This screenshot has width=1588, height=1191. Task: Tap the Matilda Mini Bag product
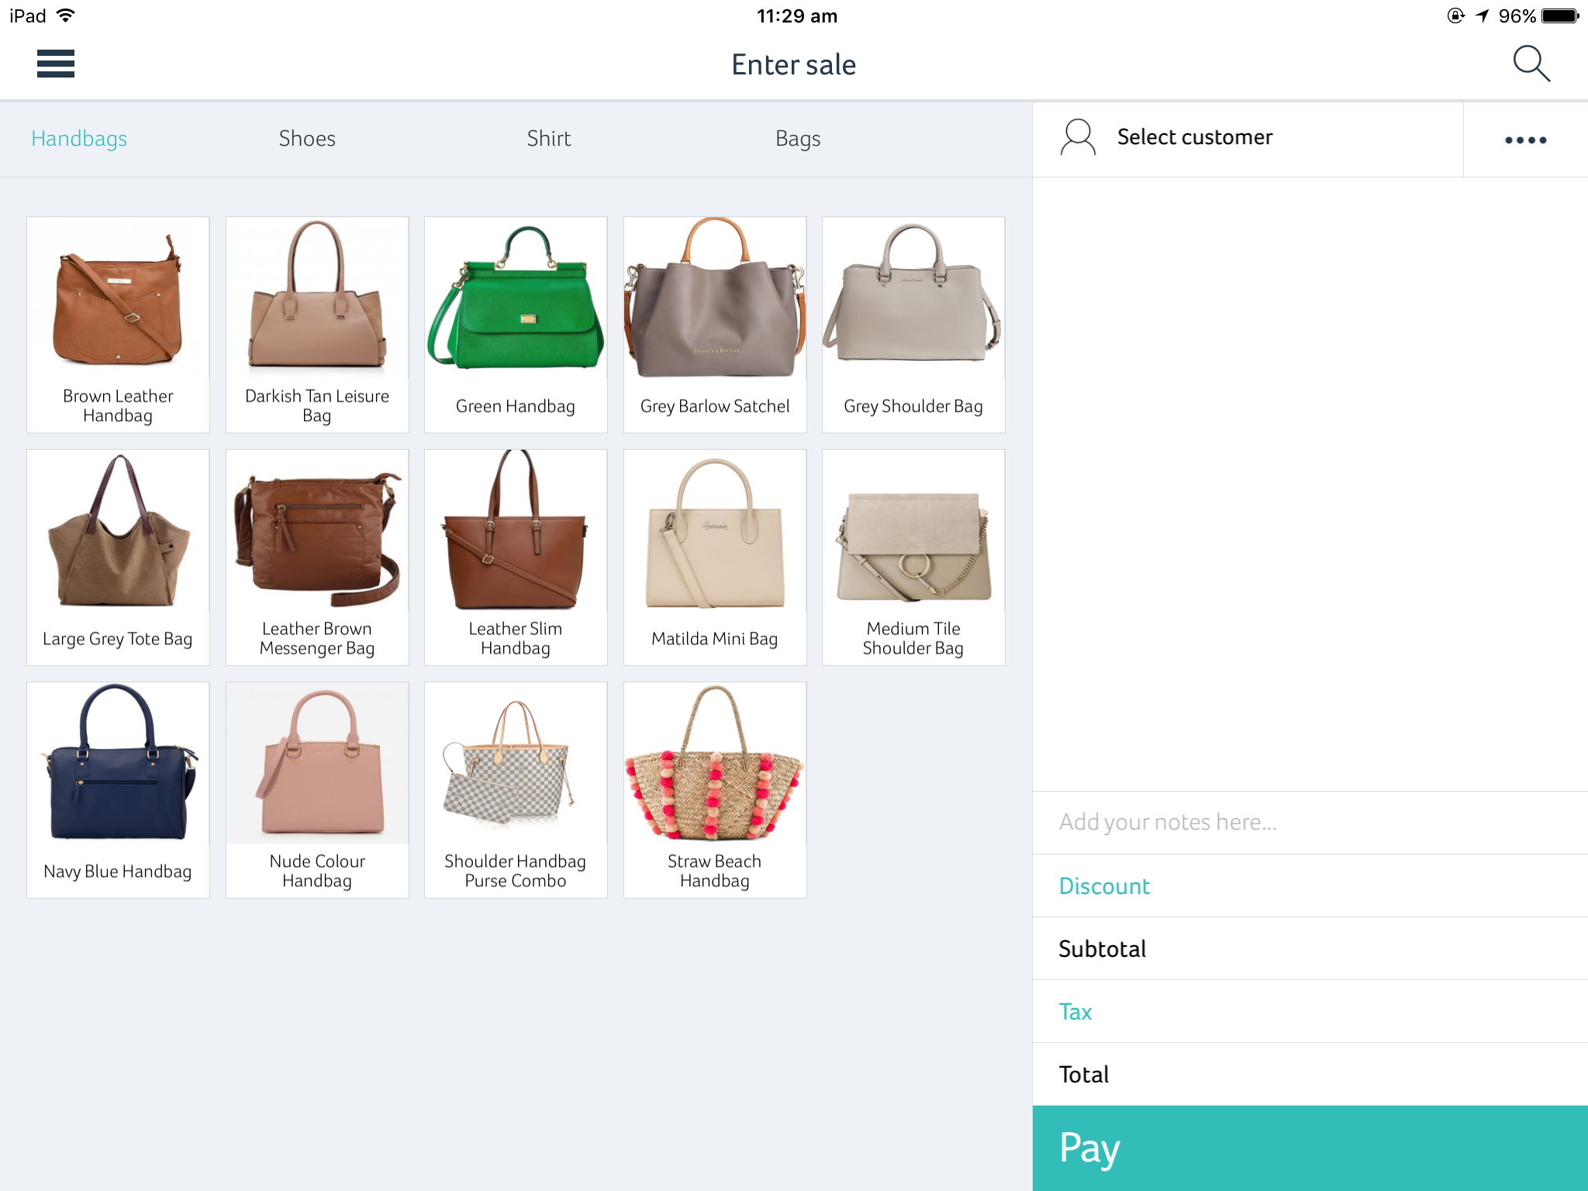pos(714,557)
